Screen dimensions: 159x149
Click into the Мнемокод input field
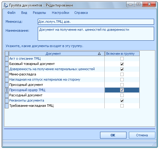pyautogui.click(x=96, y=22)
